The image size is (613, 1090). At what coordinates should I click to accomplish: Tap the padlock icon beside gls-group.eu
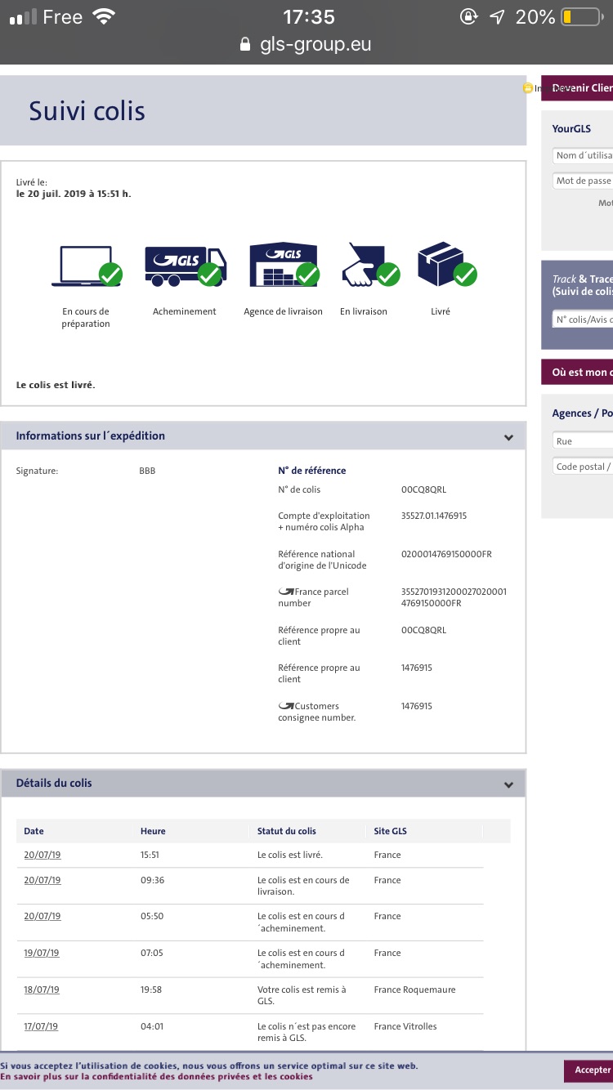pyautogui.click(x=245, y=45)
